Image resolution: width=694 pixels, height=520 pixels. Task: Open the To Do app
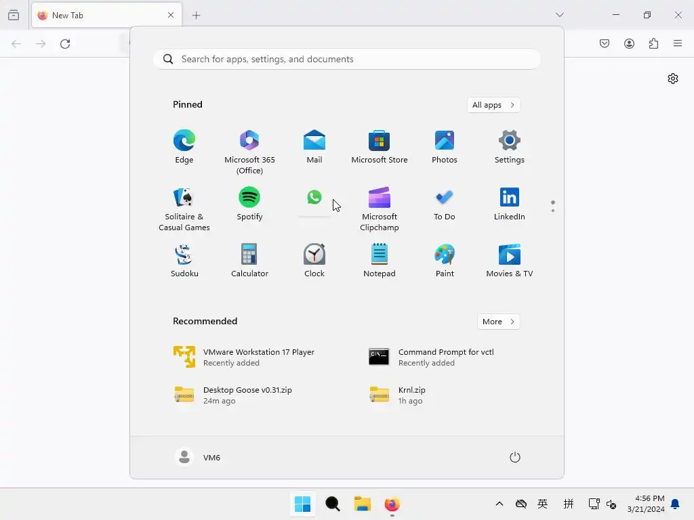[445, 204]
